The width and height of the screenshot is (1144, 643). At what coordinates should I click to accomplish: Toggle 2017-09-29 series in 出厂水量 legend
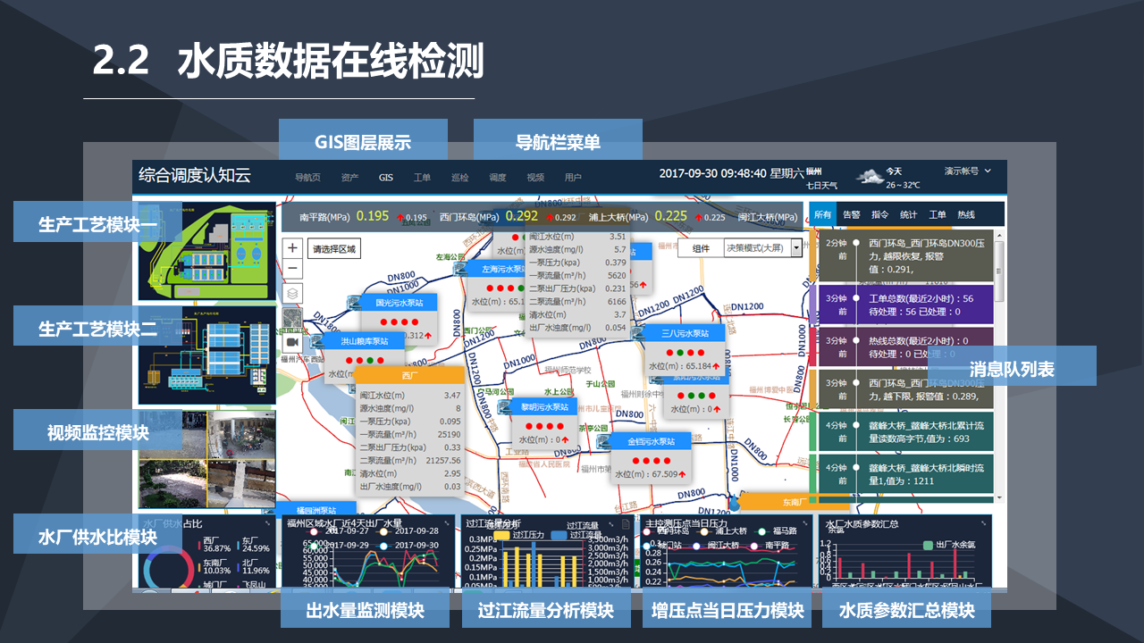pos(338,545)
